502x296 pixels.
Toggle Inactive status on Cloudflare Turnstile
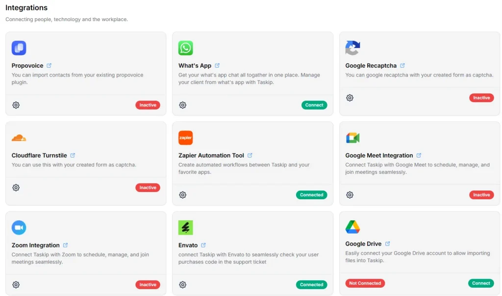point(148,188)
